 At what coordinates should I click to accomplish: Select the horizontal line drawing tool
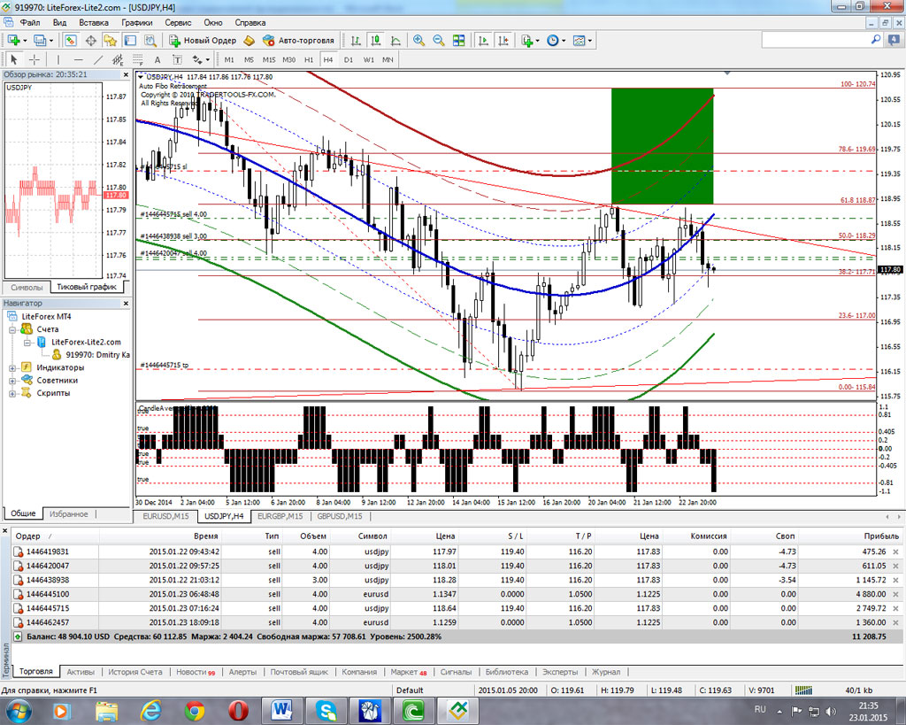(x=79, y=59)
